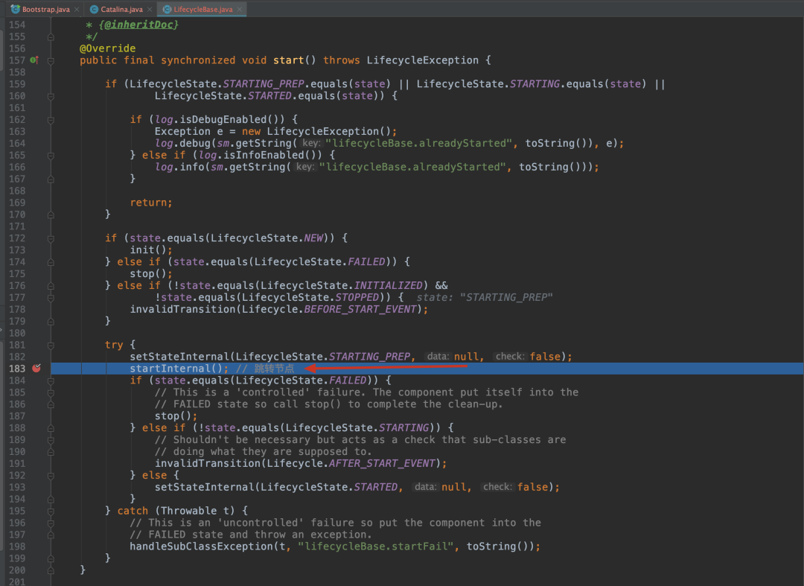Click the fold end marker at line 179
The height and width of the screenshot is (586, 804).
51,322
